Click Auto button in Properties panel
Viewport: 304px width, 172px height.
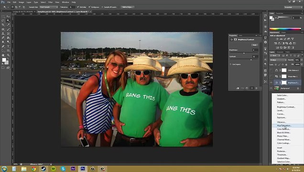click(x=255, y=45)
